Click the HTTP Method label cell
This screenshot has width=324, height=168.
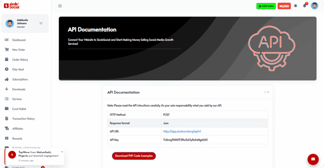(134, 115)
